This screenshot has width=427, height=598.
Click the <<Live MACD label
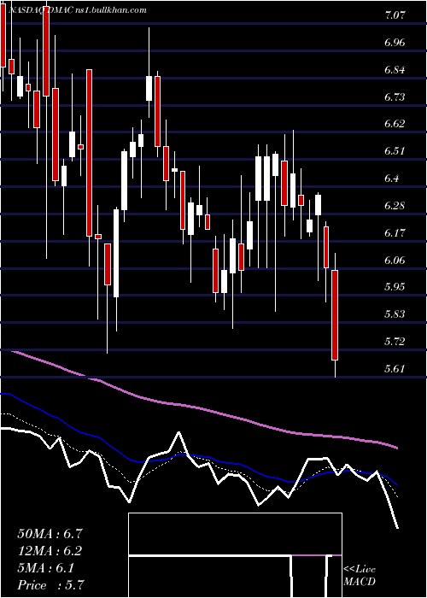[x=360, y=576]
